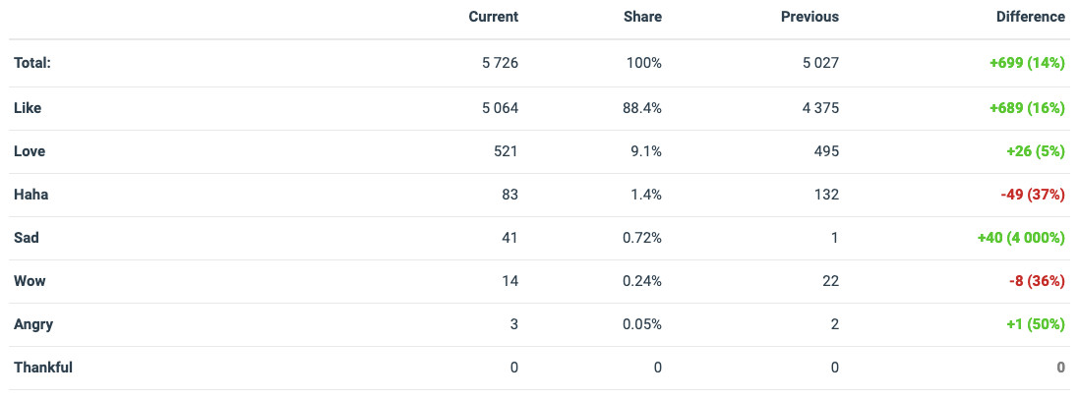Click the Current column header

pos(494,17)
